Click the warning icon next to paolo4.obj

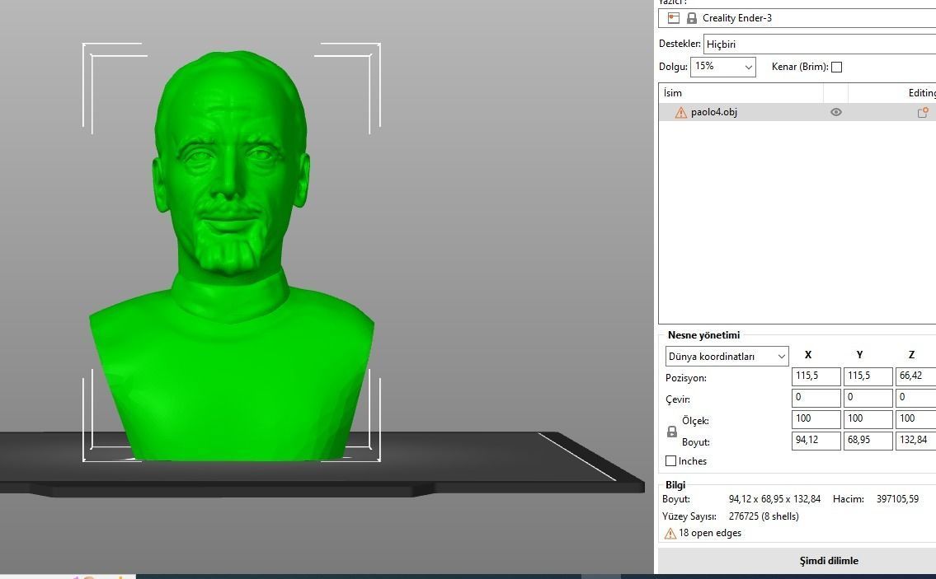[x=680, y=112]
